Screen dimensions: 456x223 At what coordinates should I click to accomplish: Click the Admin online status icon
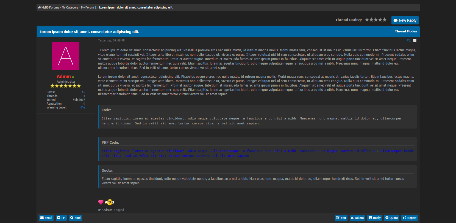tap(73, 77)
